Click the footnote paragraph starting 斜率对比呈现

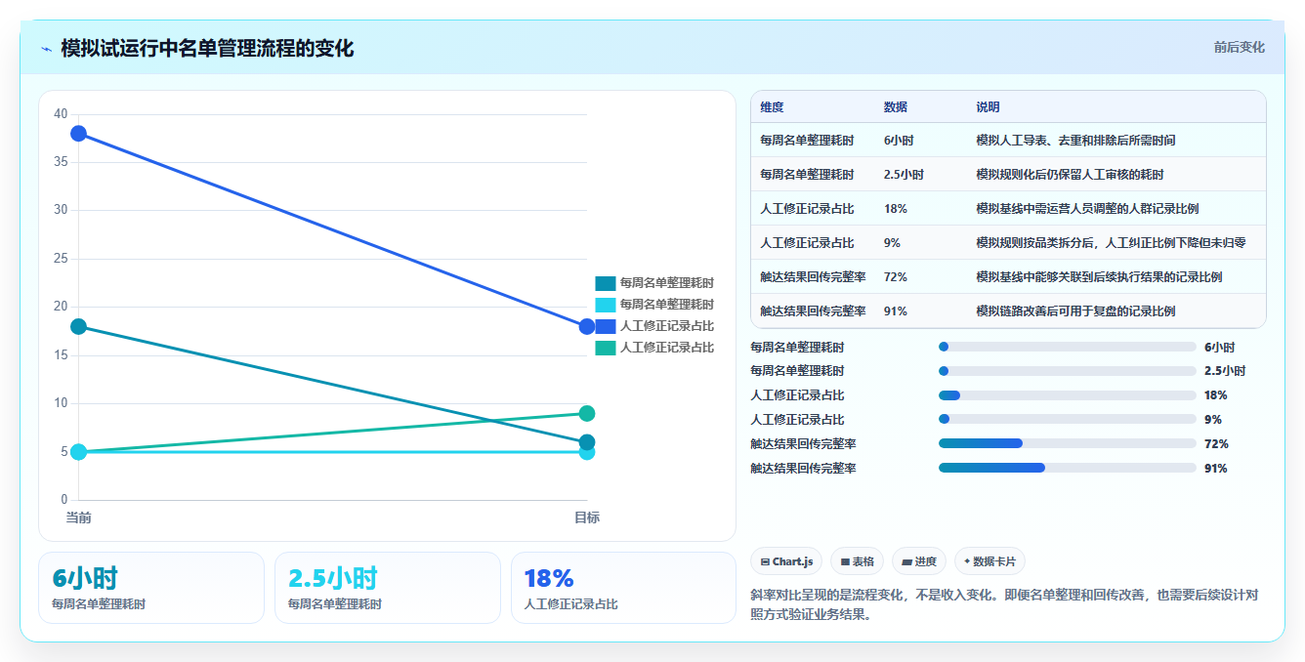tap(1003, 604)
